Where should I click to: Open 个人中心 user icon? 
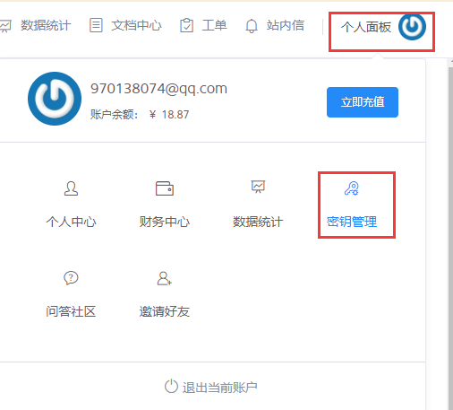click(x=71, y=188)
